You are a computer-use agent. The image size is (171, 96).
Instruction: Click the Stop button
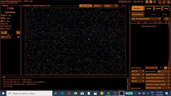(165, 14)
